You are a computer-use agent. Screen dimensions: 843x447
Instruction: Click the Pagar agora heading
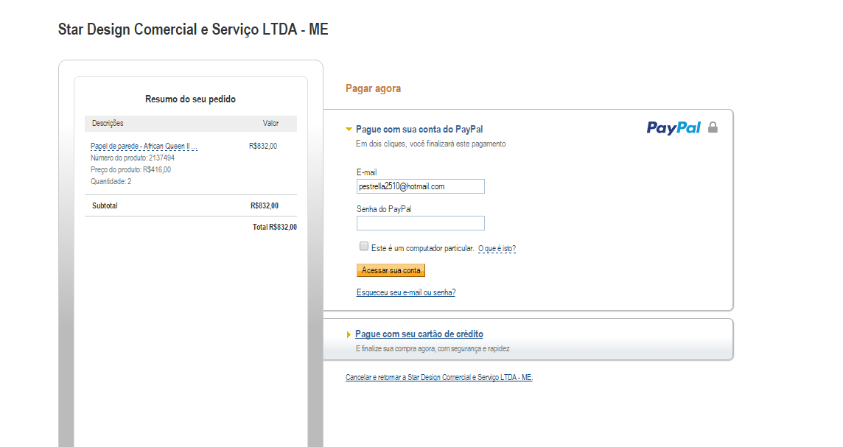pos(373,88)
